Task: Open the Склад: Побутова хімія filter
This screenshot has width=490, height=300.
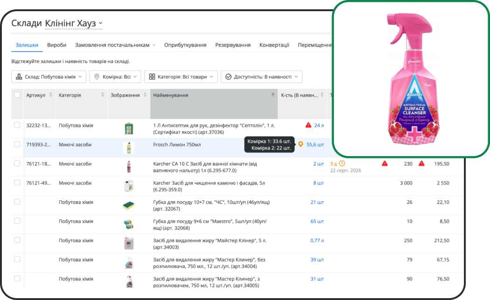Action: pos(49,76)
